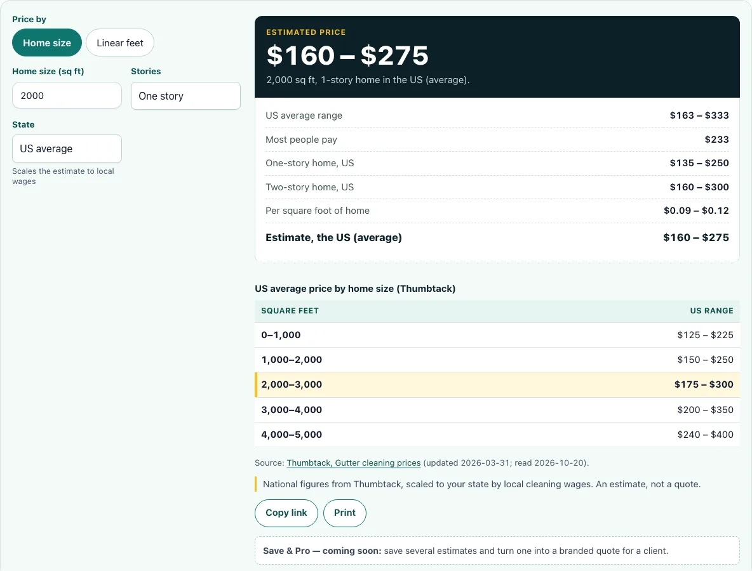
Task: Open the State dropdown
Action: point(67,148)
